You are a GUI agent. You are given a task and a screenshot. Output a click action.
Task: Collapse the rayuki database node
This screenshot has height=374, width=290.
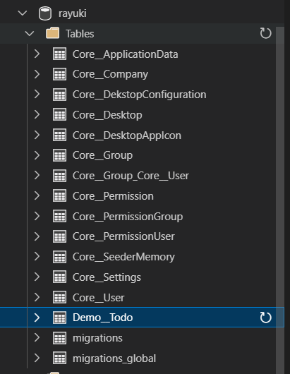coord(23,13)
